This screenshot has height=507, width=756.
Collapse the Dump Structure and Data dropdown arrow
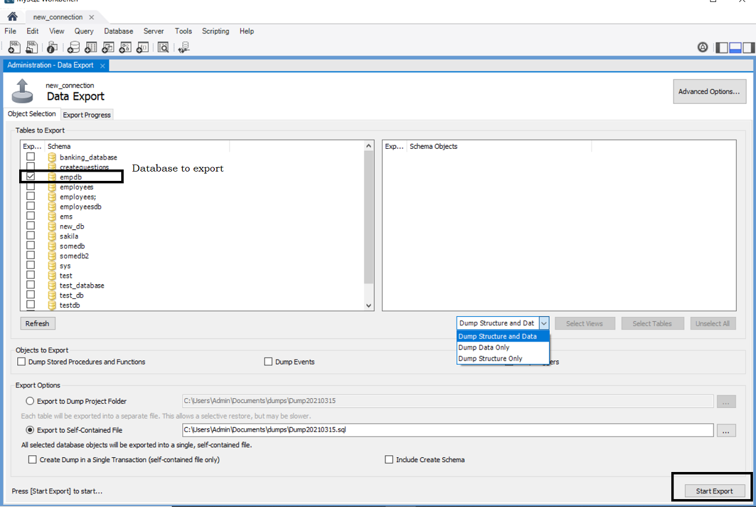tap(544, 323)
